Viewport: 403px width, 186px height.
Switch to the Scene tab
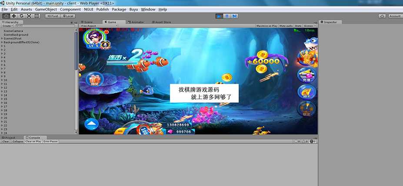[x=87, y=22]
